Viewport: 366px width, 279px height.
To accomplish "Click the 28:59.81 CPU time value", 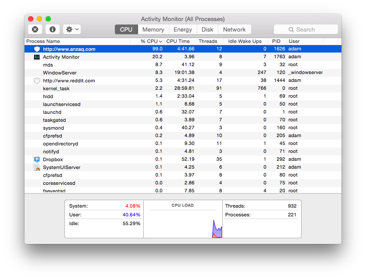I will [185, 88].
